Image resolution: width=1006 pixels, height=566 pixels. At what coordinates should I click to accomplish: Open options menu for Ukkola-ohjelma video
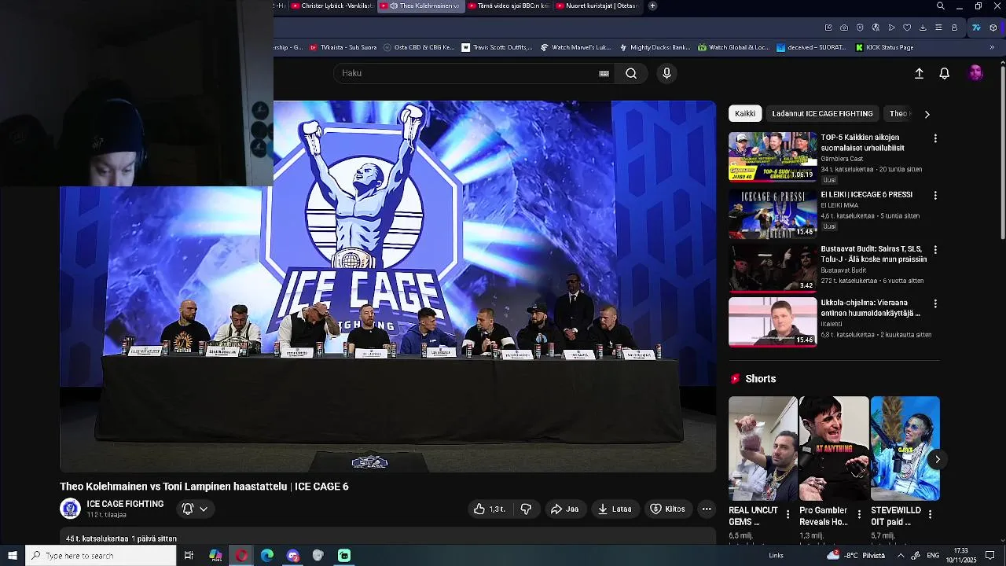[x=935, y=303]
